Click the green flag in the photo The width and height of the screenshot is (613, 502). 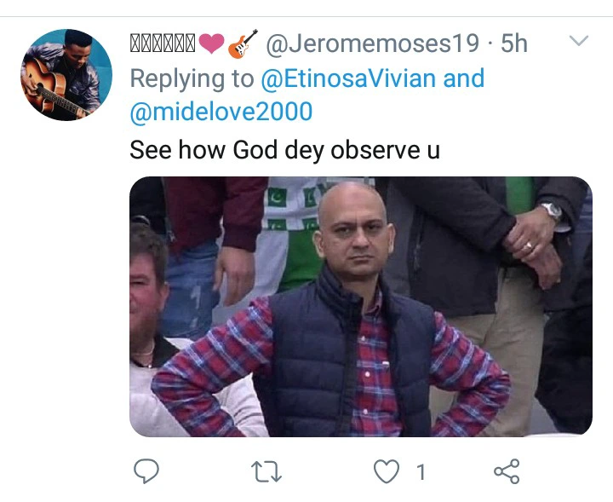click(x=288, y=223)
